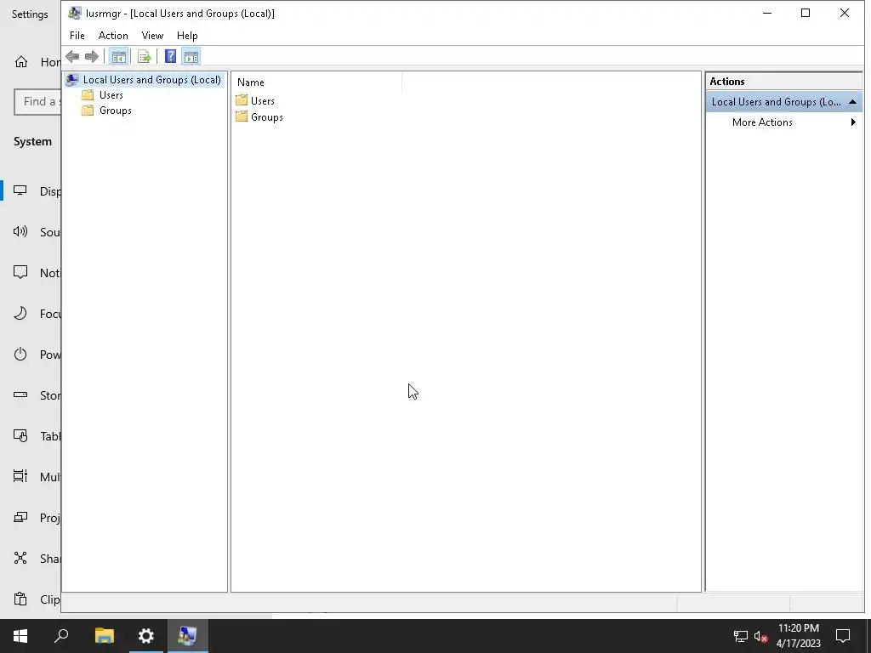Switch to Settings gear on taskbar
Screen dimensions: 871x653
click(x=146, y=636)
